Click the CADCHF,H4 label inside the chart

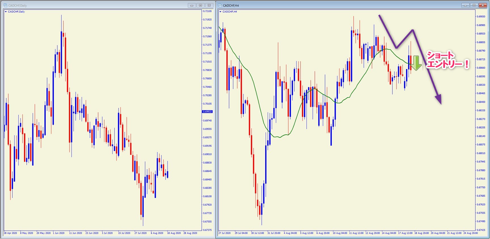[x=230, y=12]
